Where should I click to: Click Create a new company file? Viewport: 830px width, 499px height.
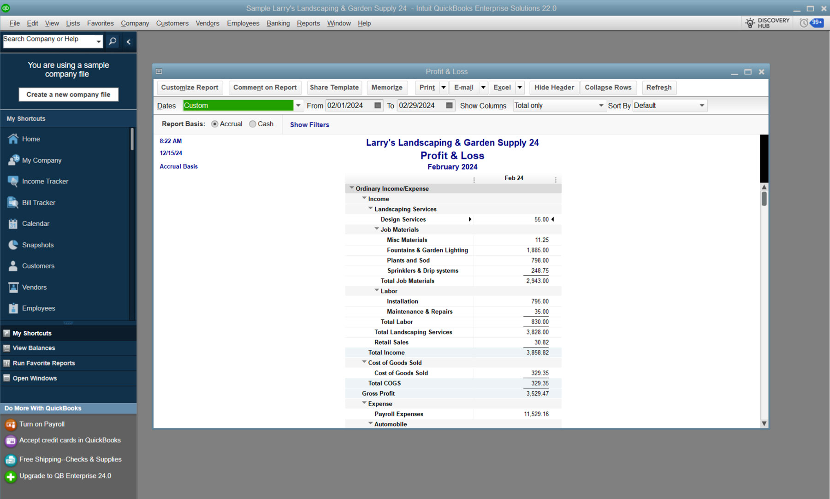[x=68, y=94]
